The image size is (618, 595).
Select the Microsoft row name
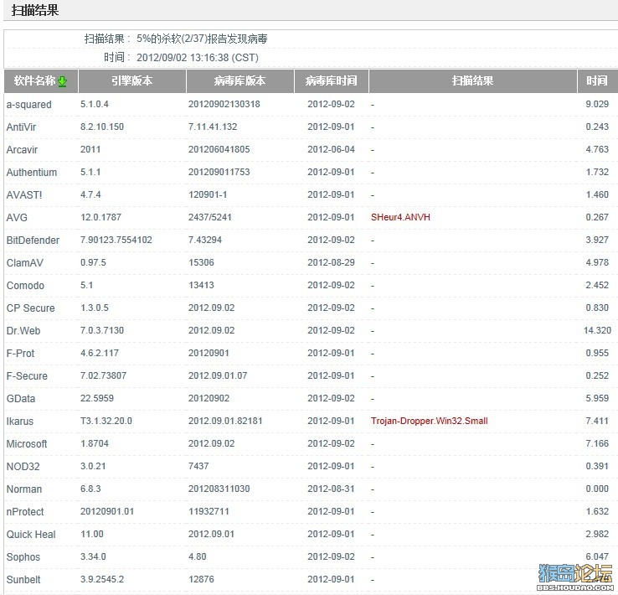point(27,444)
